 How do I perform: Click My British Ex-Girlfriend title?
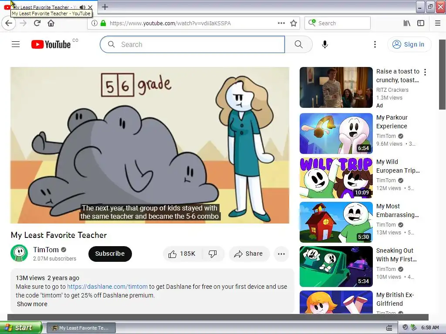pos(395,299)
